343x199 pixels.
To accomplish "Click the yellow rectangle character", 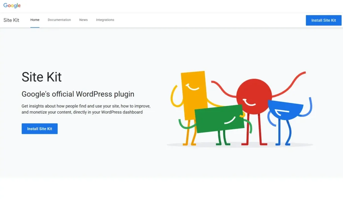I will tap(194, 95).
